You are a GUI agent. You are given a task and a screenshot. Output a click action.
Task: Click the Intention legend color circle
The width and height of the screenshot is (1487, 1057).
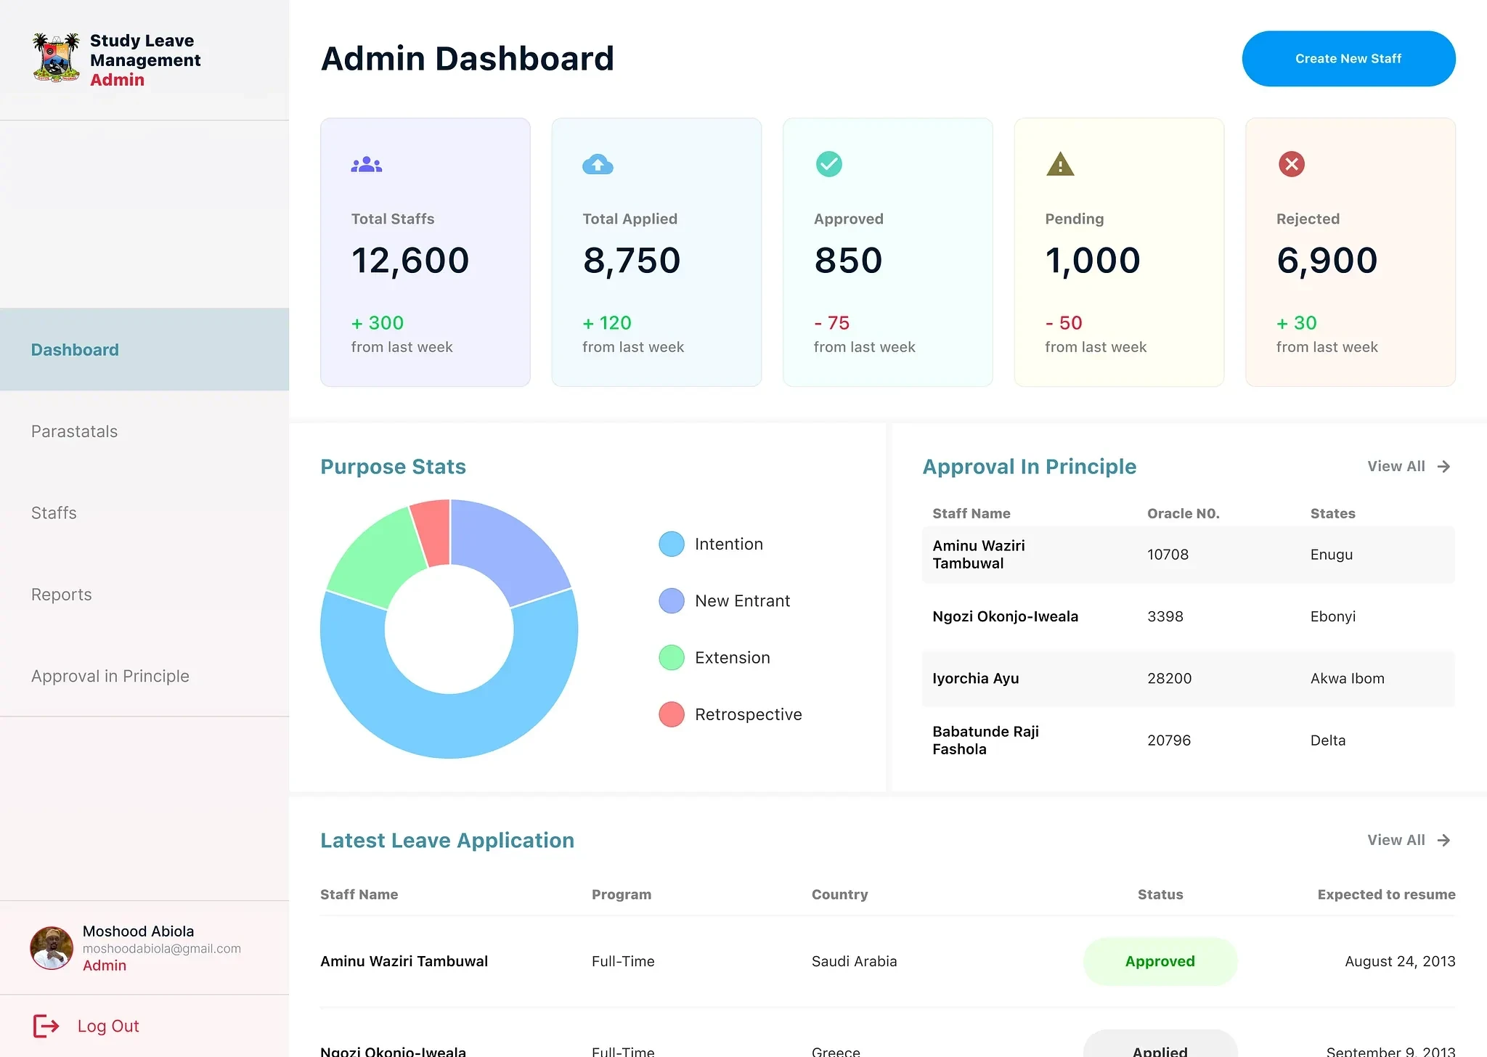point(671,544)
